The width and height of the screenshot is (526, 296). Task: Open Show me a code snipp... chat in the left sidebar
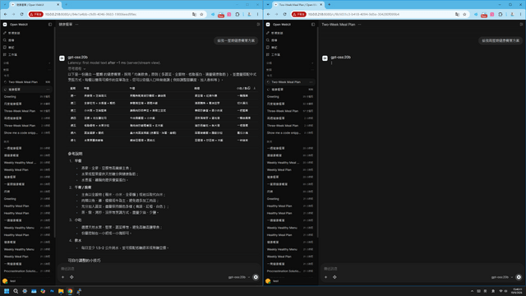tap(27, 133)
